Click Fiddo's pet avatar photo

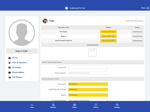point(45,21)
